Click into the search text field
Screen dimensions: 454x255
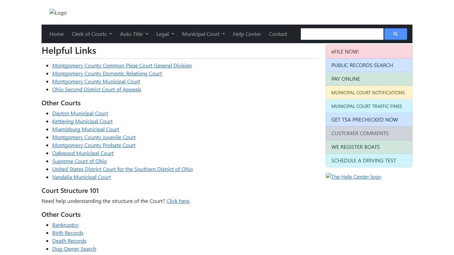(x=342, y=34)
